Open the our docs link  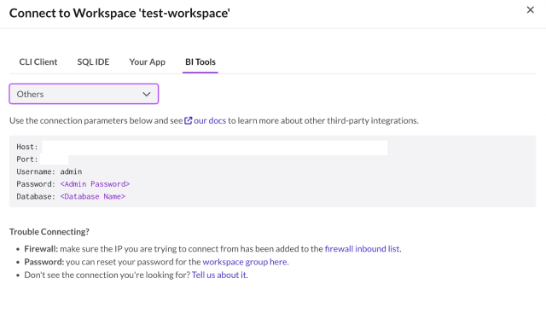(x=210, y=120)
